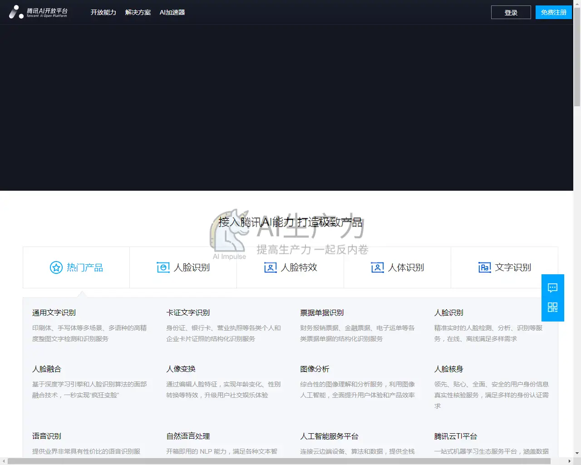Image resolution: width=581 pixels, height=465 pixels.
Task: Click description starting 连接云边端设备
Action: 357,451
